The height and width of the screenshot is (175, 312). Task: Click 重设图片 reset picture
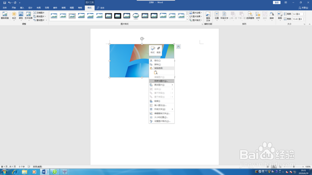40,20
